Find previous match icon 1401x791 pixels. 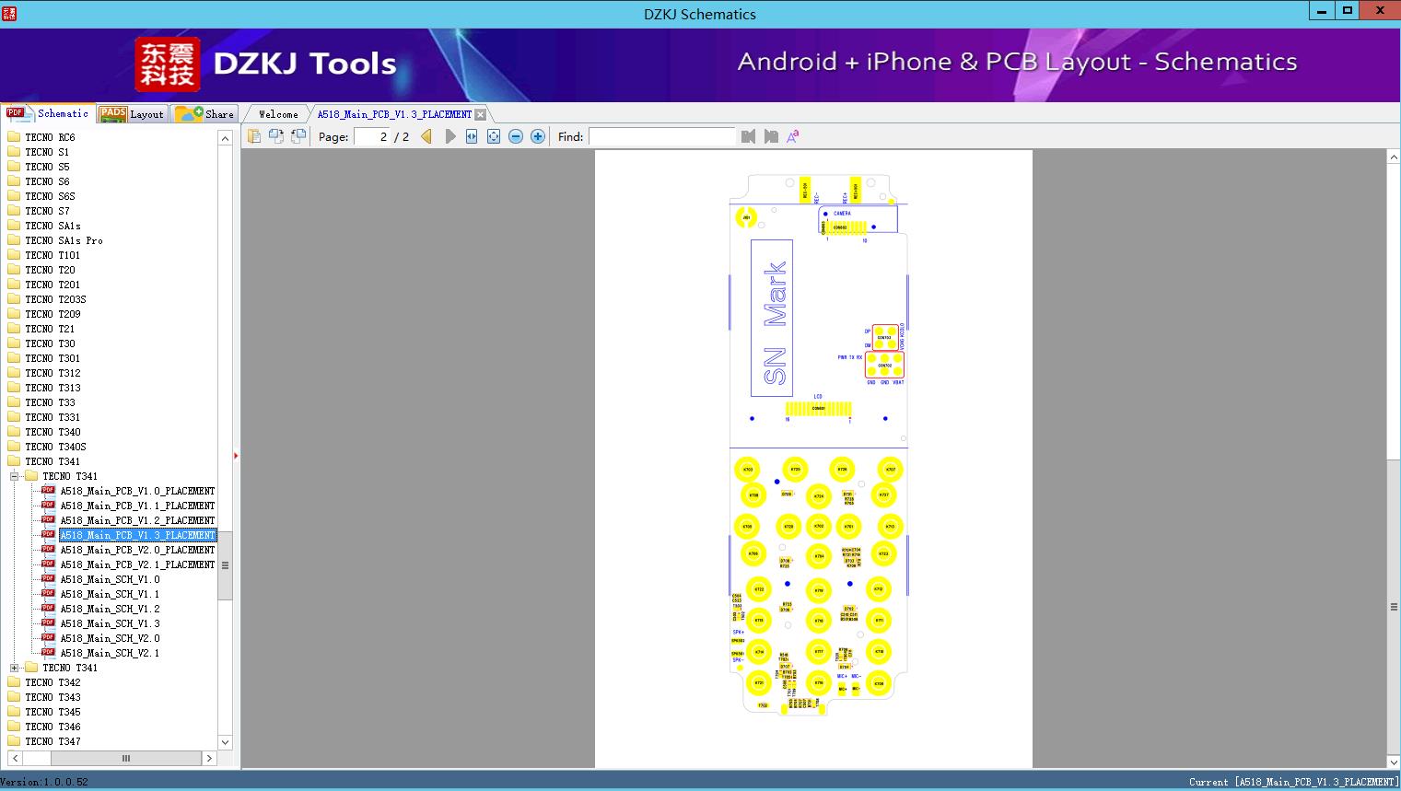pos(748,136)
